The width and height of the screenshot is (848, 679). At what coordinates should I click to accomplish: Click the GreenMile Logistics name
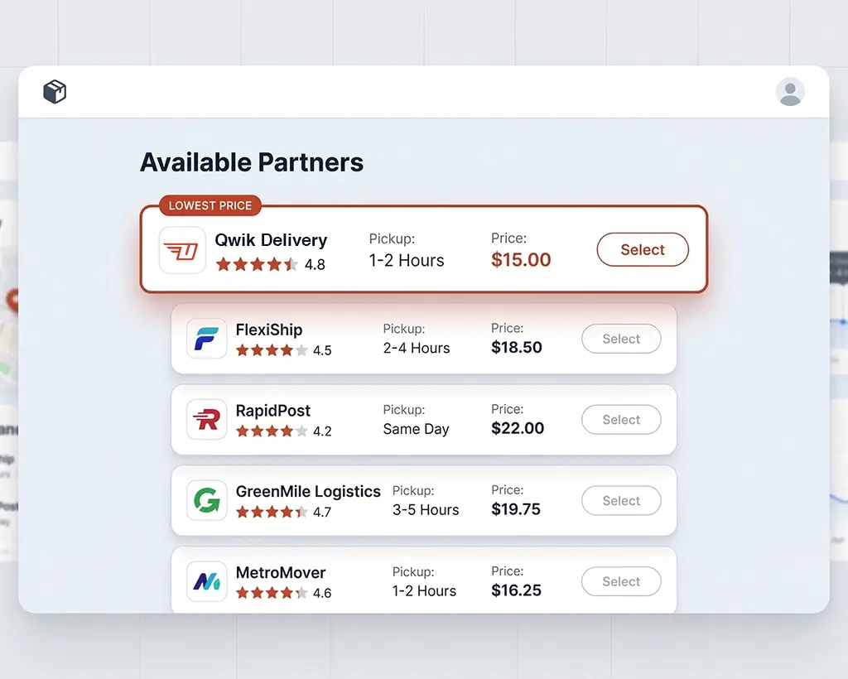(308, 491)
